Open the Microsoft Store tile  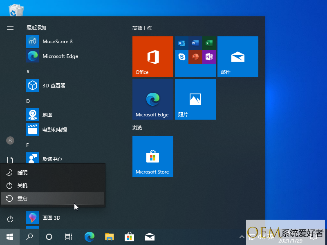tap(153, 156)
